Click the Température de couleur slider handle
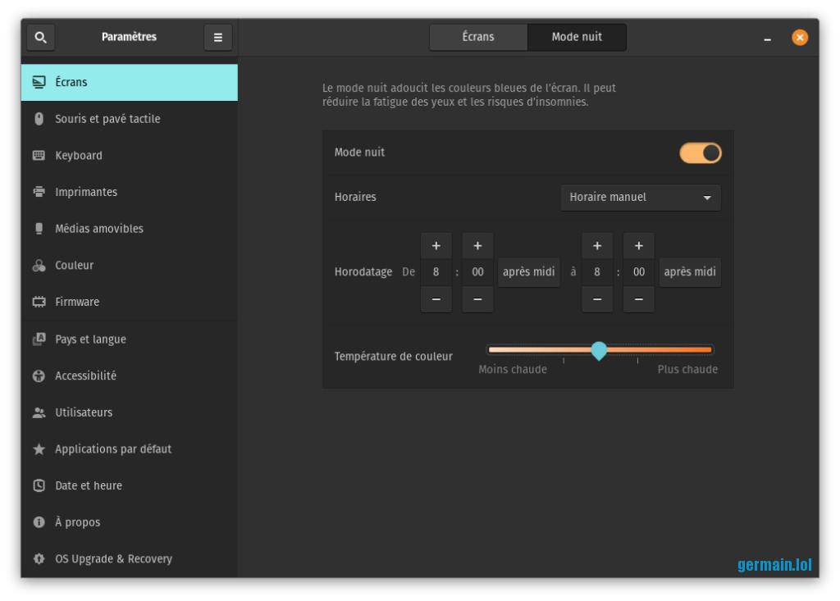 coord(599,351)
